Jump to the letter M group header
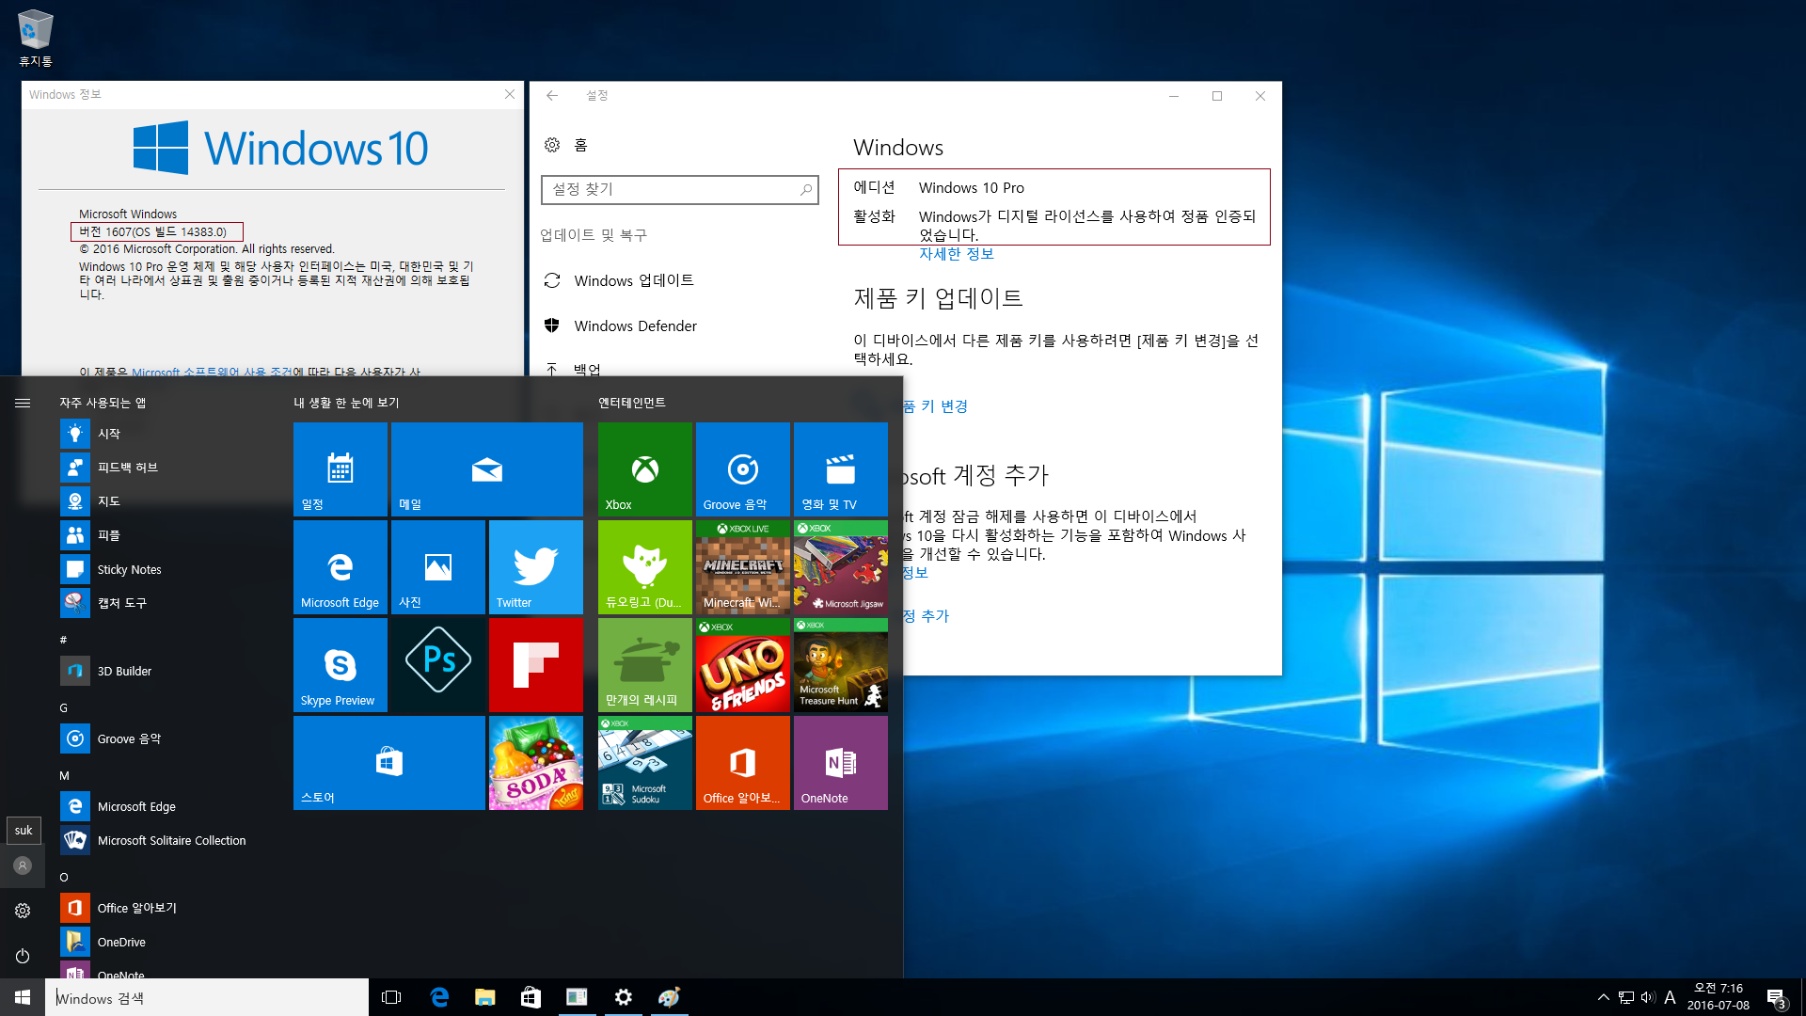This screenshot has height=1016, width=1806. (64, 775)
